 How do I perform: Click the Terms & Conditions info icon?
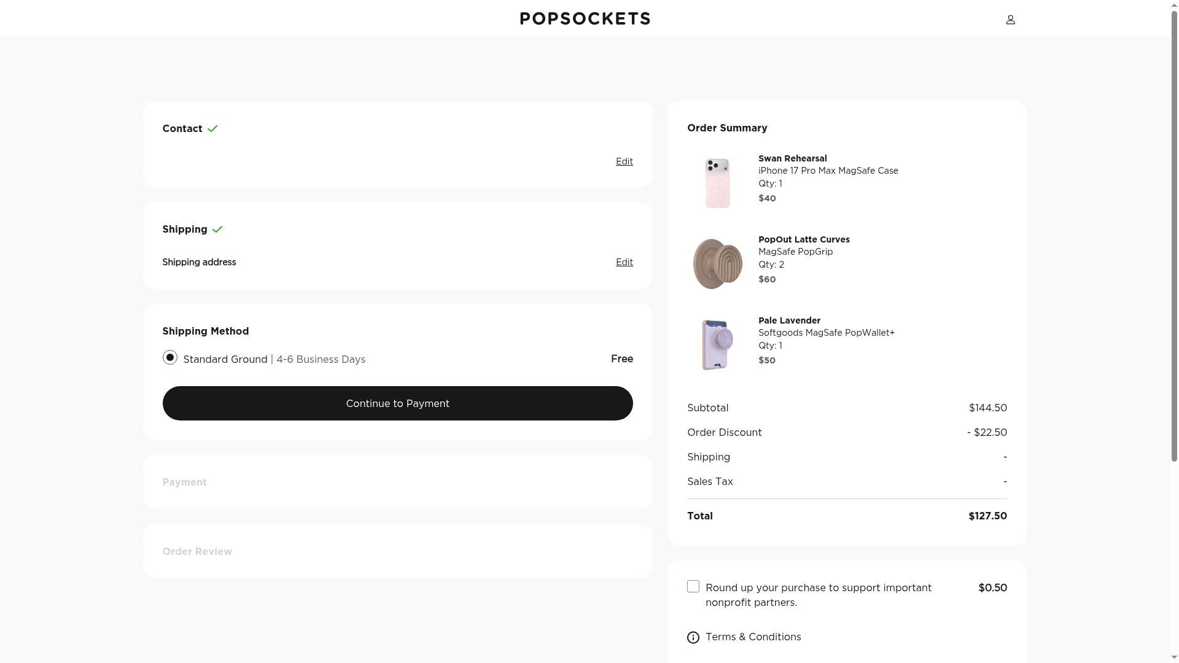tap(693, 637)
